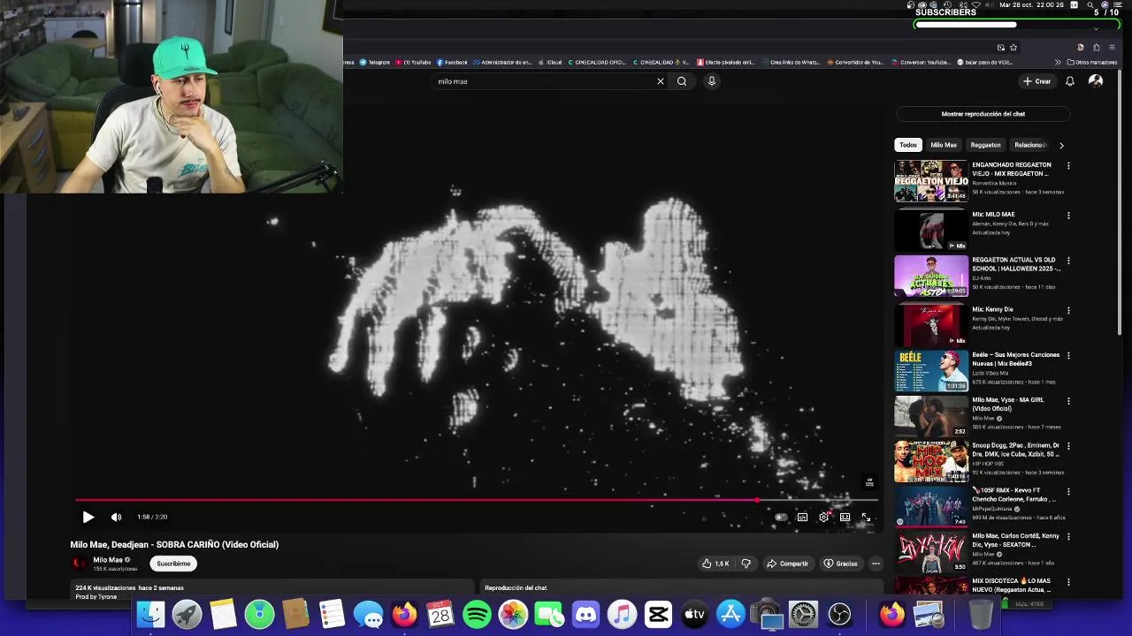Image resolution: width=1132 pixels, height=636 pixels.
Task: Open the iCloud bookmark
Action: click(550, 63)
